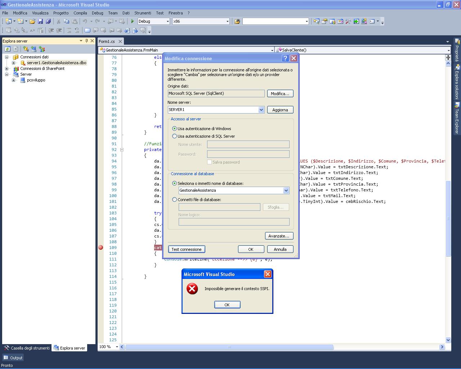
Task: Click the Connect to Server icon
Action: point(34,49)
